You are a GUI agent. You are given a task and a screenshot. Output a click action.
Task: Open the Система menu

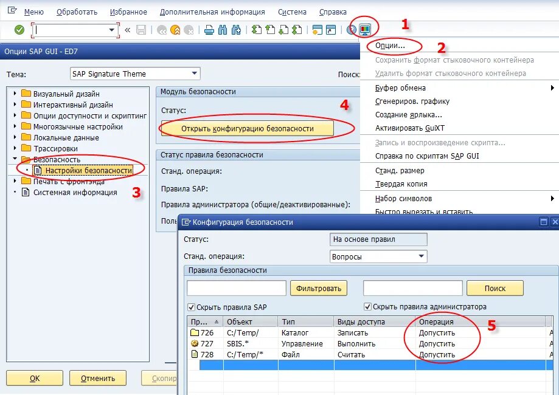click(292, 12)
